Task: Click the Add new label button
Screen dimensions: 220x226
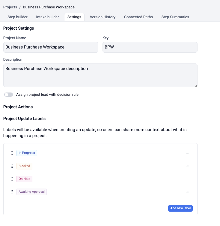Action: click(x=180, y=208)
